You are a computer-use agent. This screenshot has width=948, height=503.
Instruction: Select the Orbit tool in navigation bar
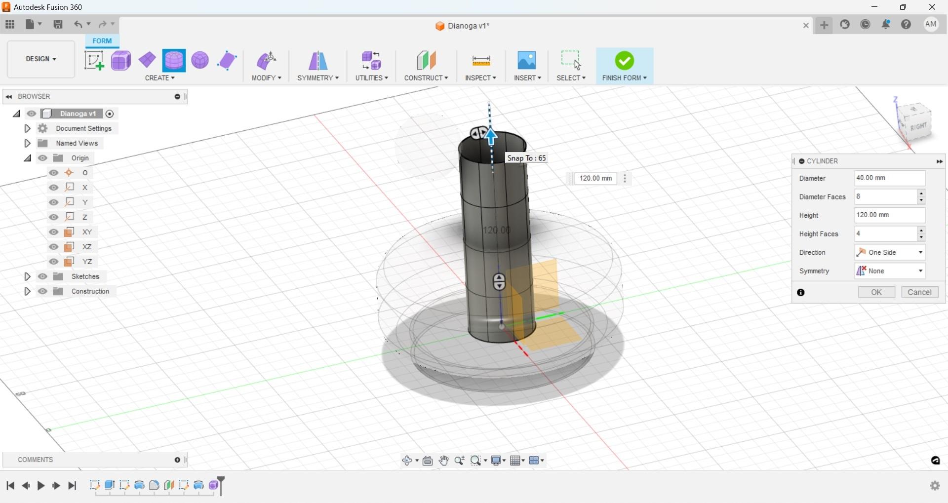[x=408, y=460]
